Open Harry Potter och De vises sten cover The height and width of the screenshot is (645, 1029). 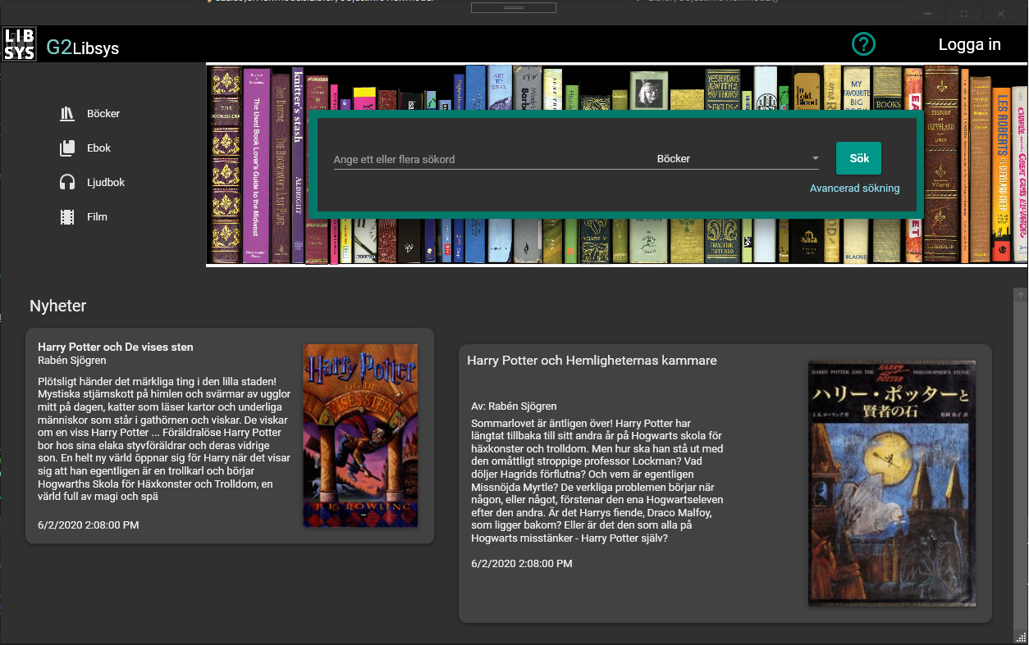coord(360,435)
